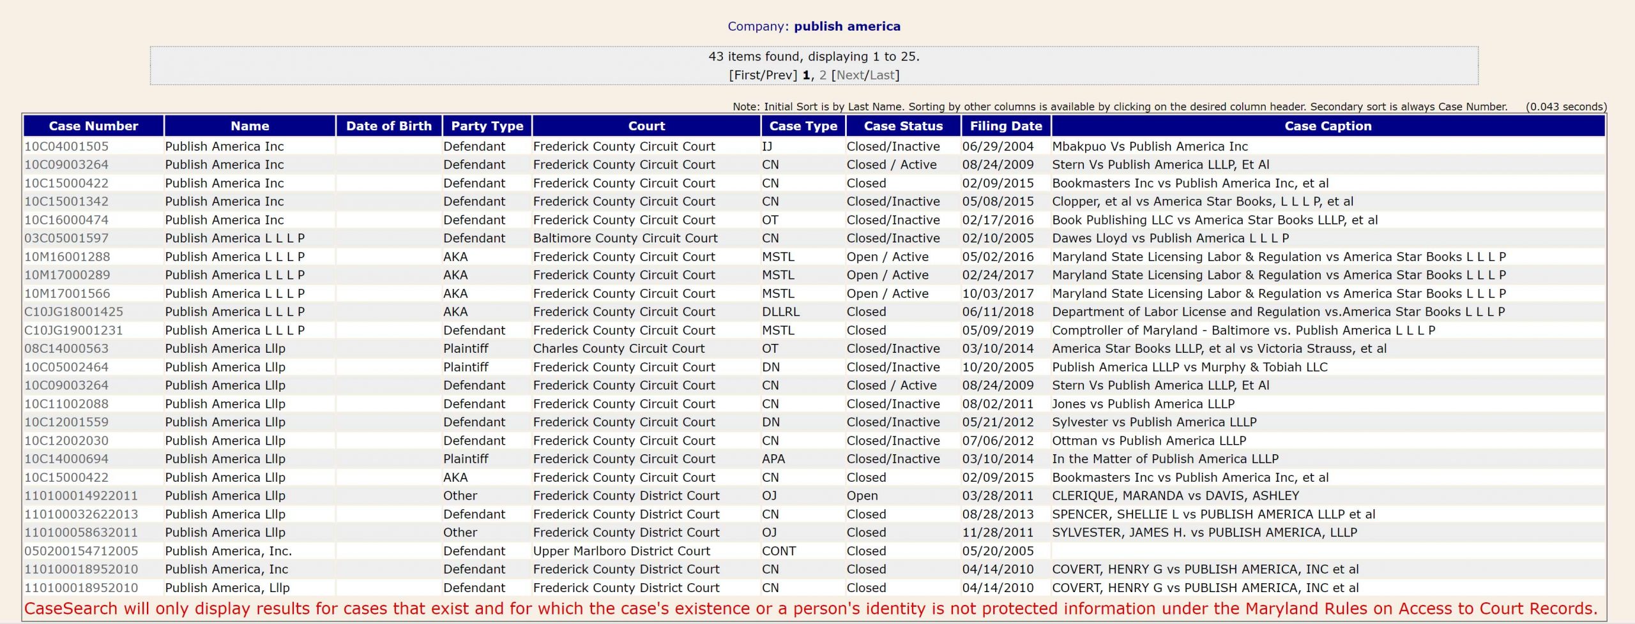The image size is (1635, 624).
Task: Open district case 110100014922011
Action: [x=81, y=495]
